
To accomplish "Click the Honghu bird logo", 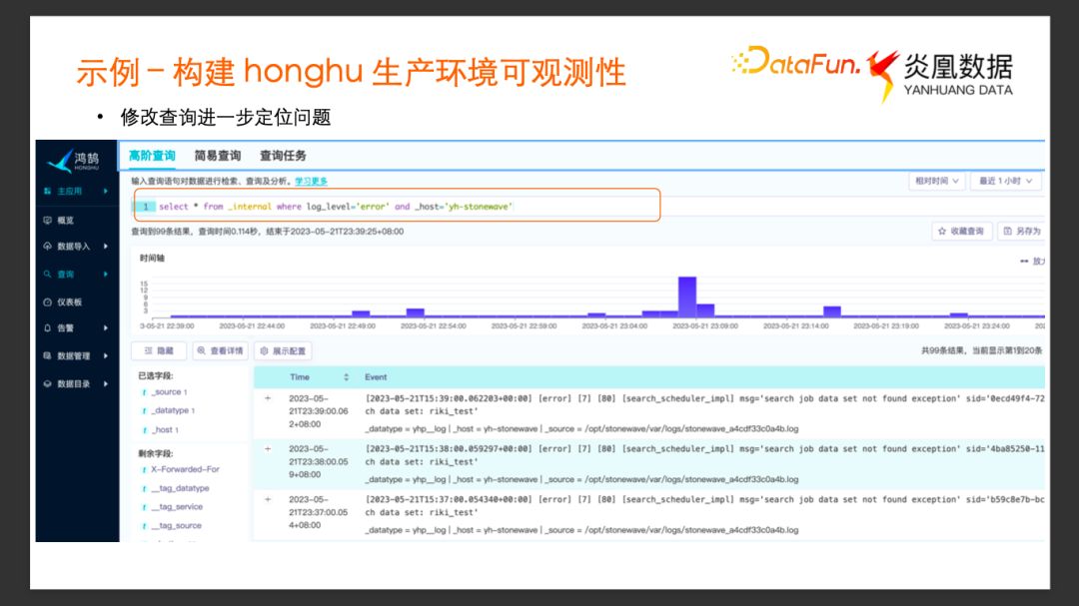I will point(59,161).
